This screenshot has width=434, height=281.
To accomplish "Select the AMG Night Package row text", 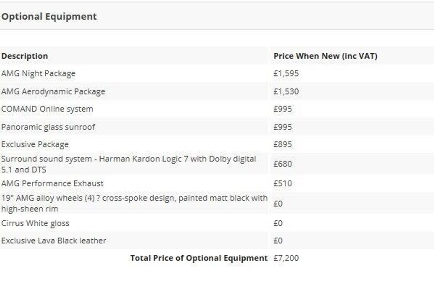I will [38, 73].
